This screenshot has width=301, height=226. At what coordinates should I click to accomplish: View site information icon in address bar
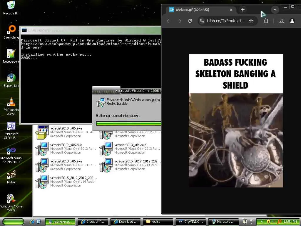202,21
